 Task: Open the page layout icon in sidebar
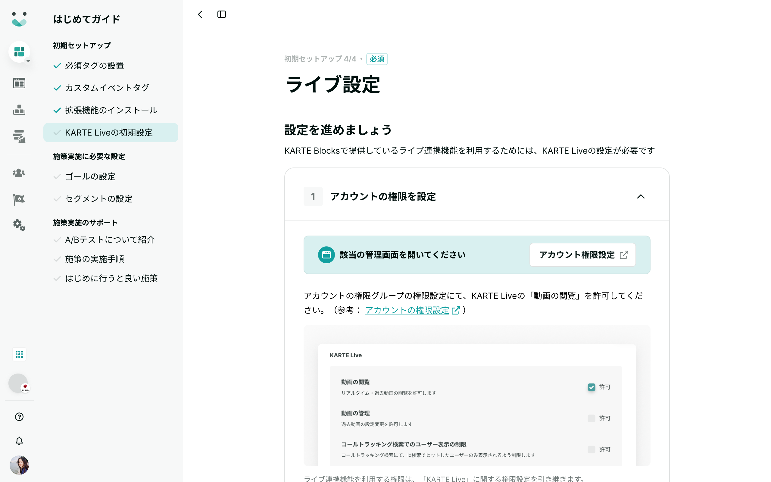click(x=19, y=83)
